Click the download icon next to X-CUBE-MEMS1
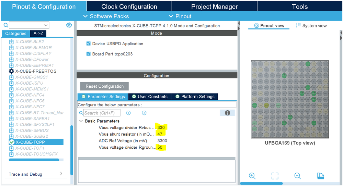This screenshot has width=343, height=186. (x=11, y=89)
